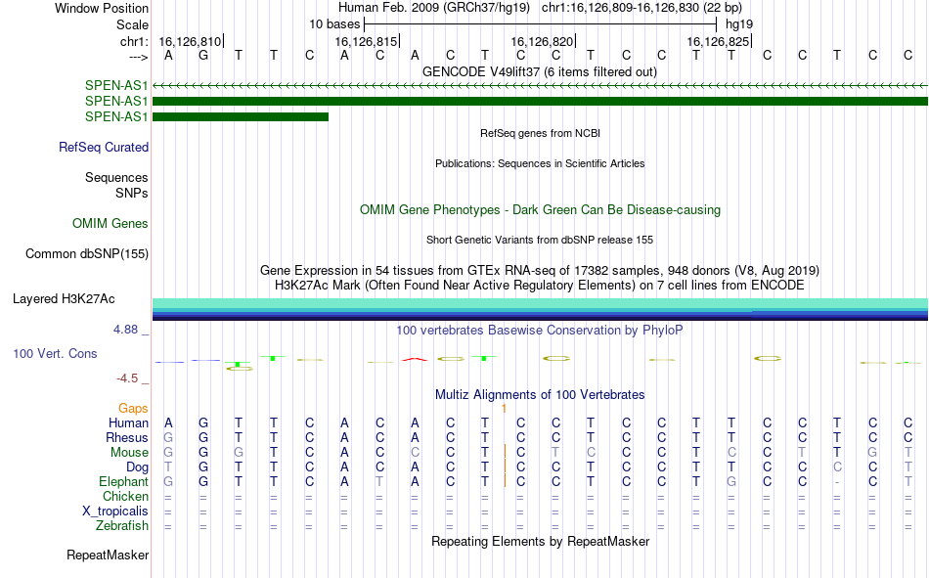Click the RepeatMasker track label

point(108,556)
